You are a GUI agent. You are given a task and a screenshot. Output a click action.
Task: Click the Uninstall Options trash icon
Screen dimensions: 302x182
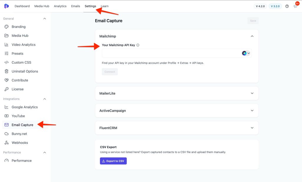tap(6, 71)
